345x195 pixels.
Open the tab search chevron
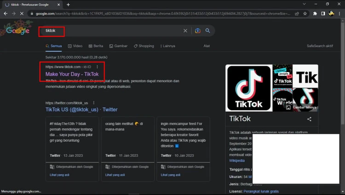304,4
